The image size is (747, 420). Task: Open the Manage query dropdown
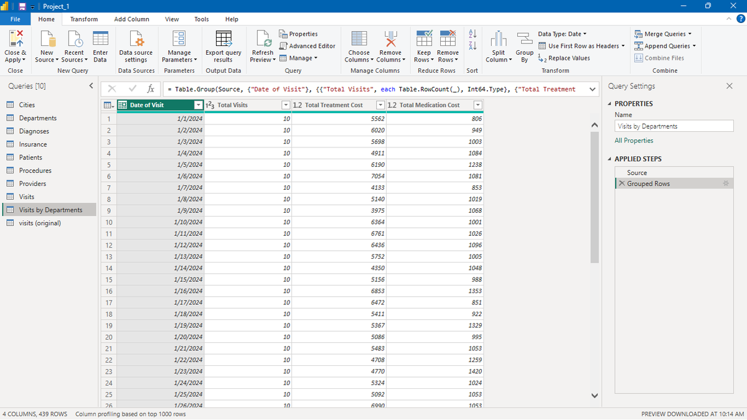coord(298,58)
